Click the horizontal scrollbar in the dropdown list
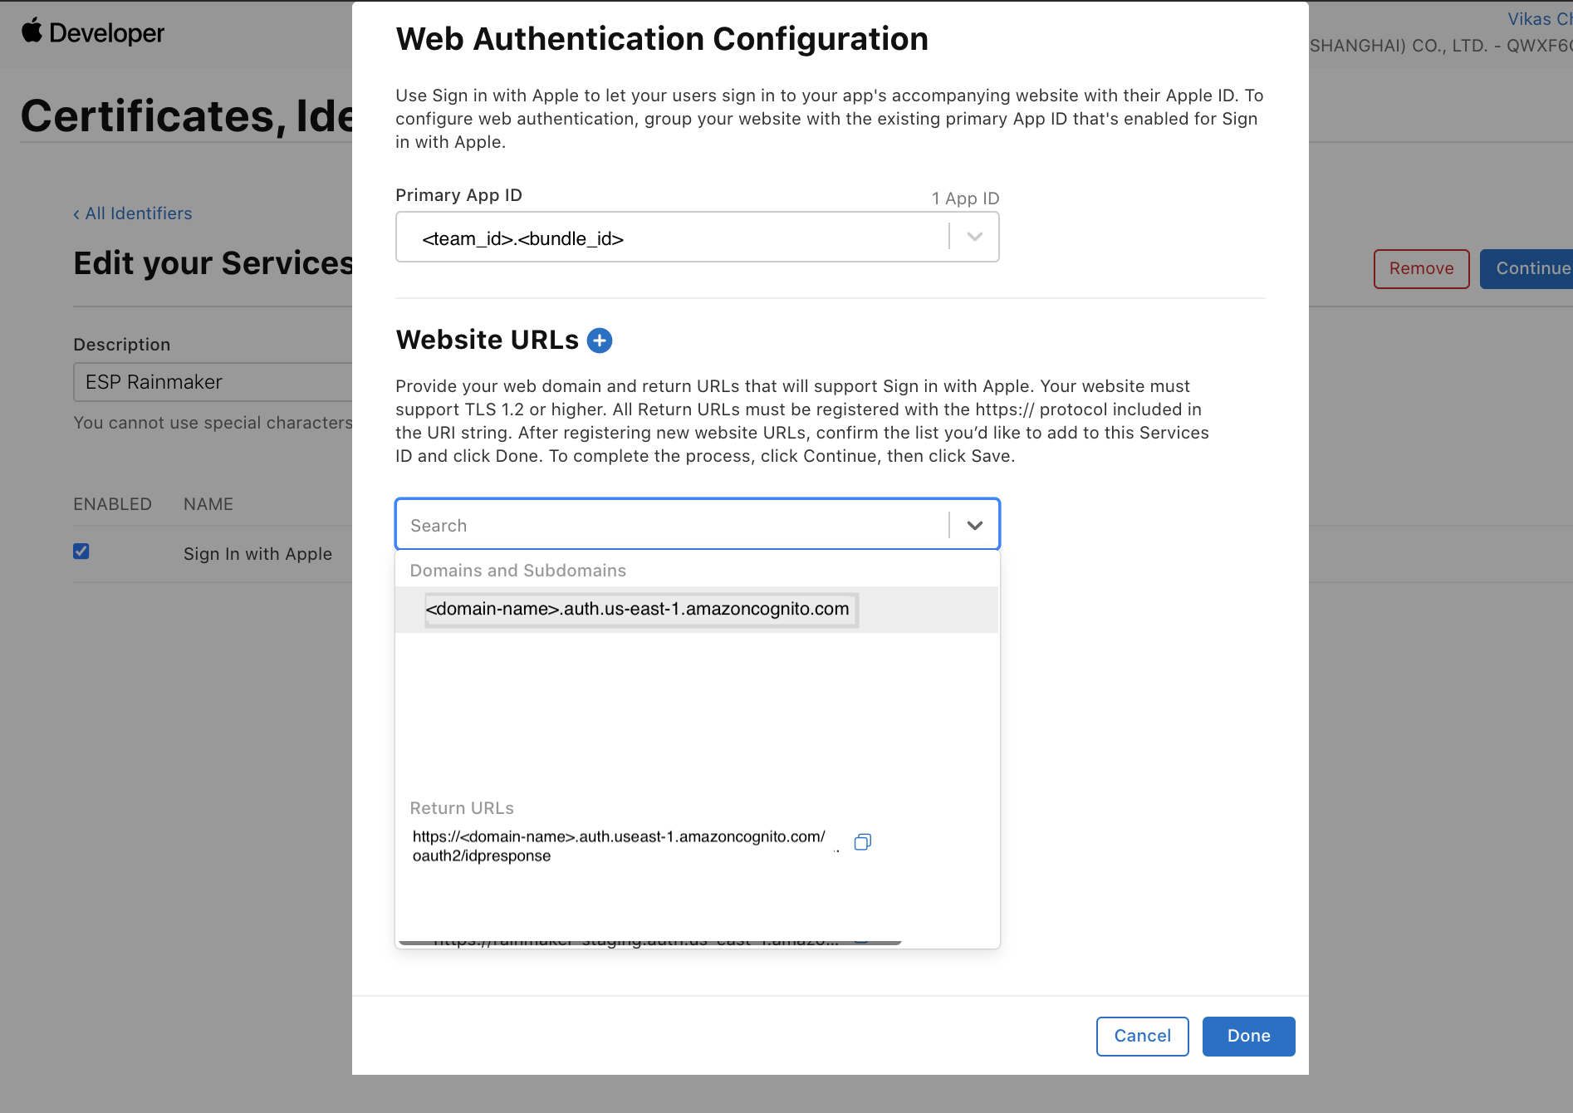This screenshot has width=1573, height=1113. [x=649, y=943]
